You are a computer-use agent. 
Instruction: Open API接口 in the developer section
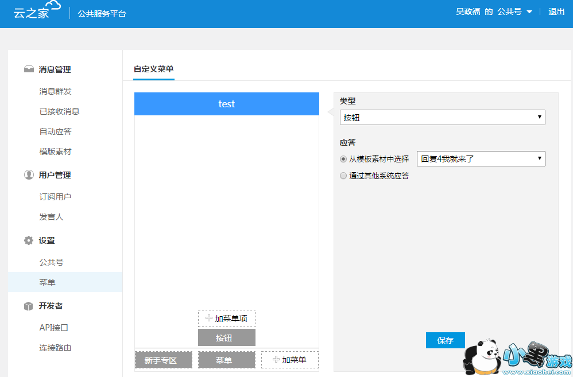click(x=53, y=328)
